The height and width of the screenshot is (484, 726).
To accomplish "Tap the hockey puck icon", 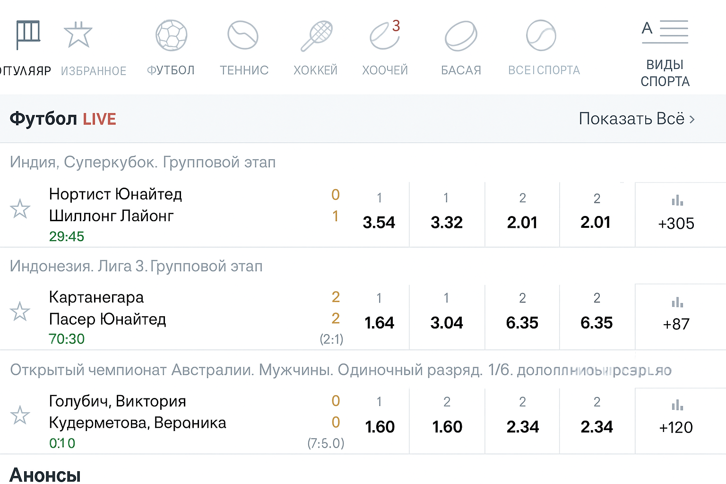I will pyautogui.click(x=461, y=36).
